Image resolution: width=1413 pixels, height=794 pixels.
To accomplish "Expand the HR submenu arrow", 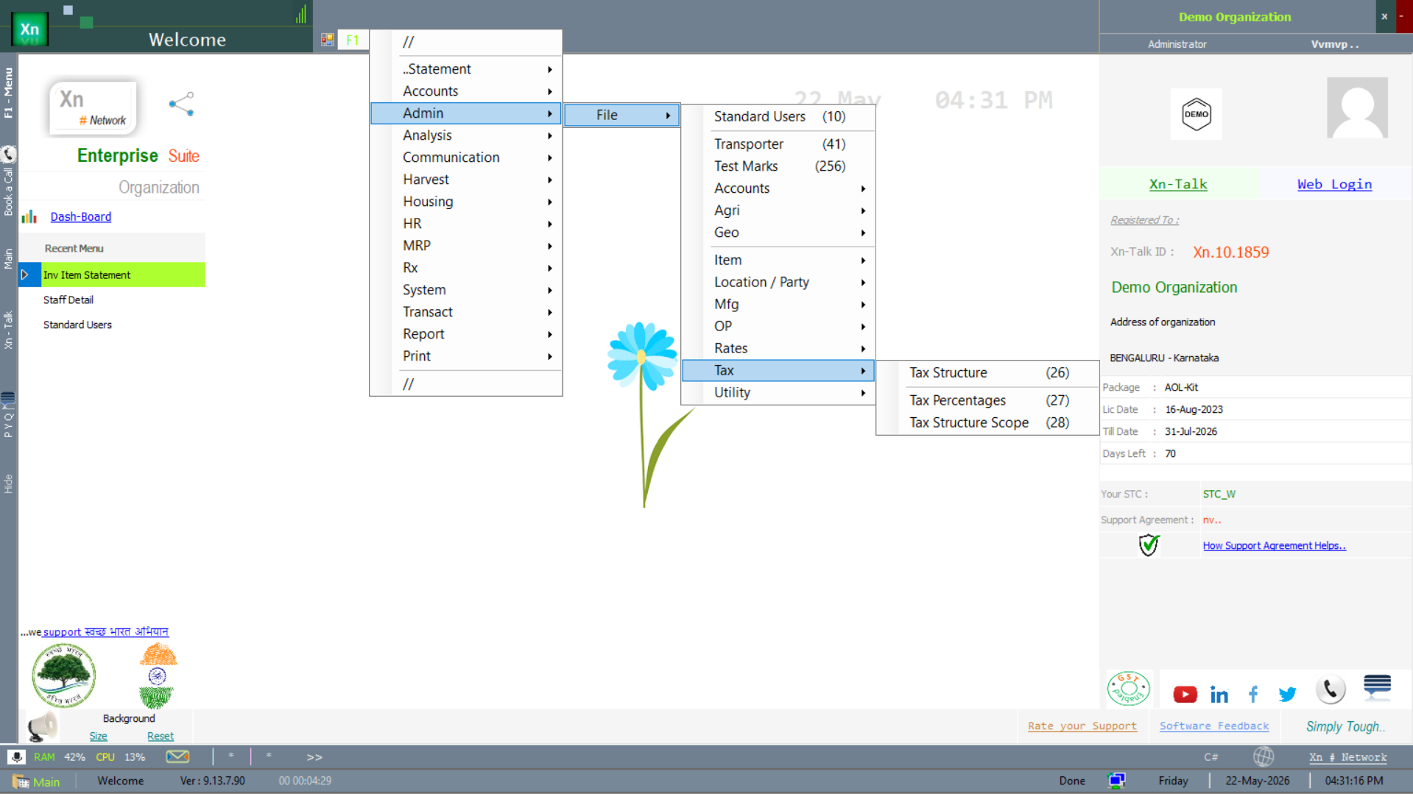I will [x=549, y=224].
